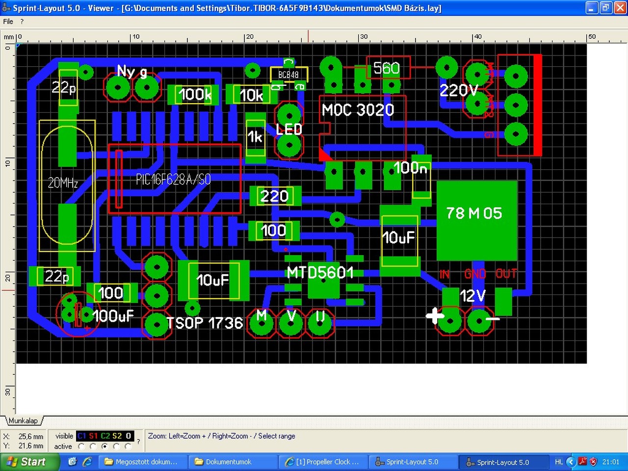
Task: Click the MTD5601 component label
Action: pos(320,272)
